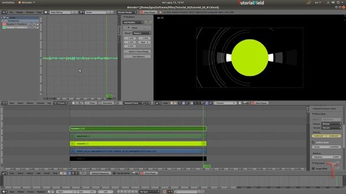Click the timeline End frame field
This screenshot has width=346, height=194.
point(86,192)
